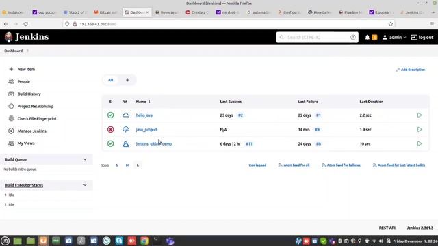The height and width of the screenshot is (246, 438).
Task: Expand the Dashboard breadcrumb chevron
Action: (x=28, y=51)
